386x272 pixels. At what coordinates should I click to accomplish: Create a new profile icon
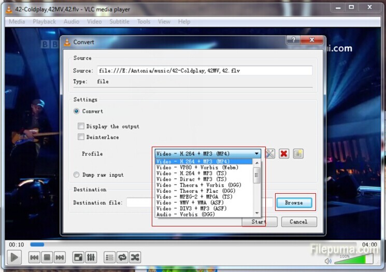click(x=298, y=154)
